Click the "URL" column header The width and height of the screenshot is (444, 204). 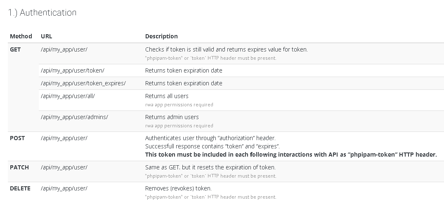(x=47, y=36)
